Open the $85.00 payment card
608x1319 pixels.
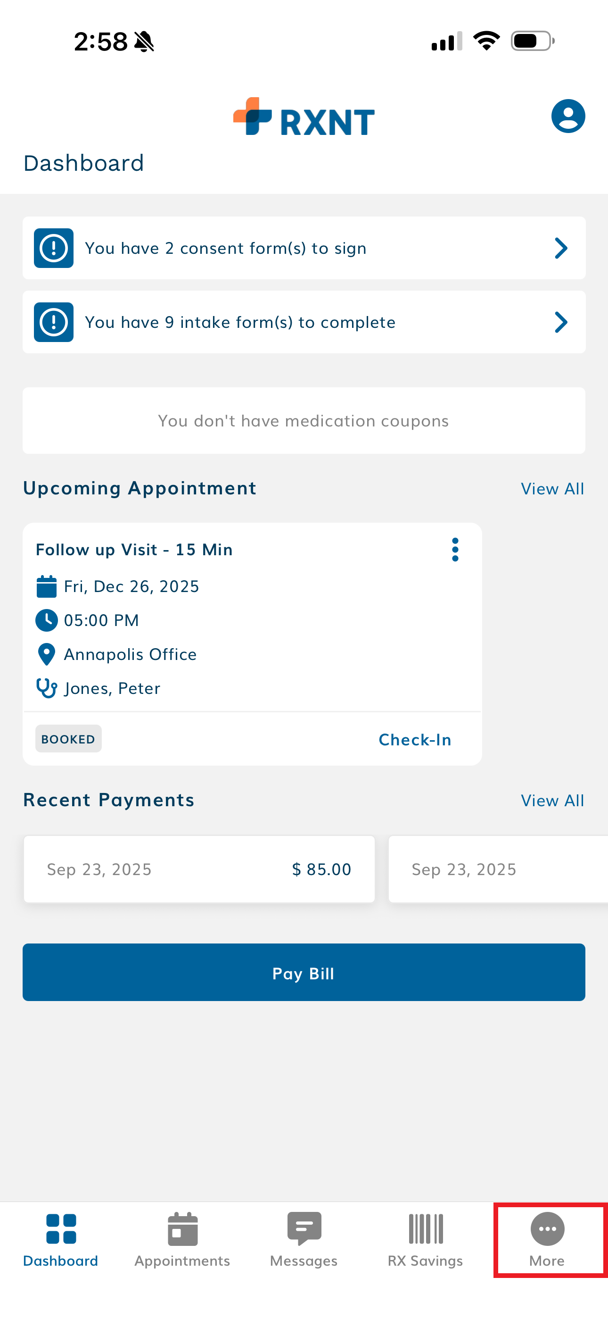point(199,869)
